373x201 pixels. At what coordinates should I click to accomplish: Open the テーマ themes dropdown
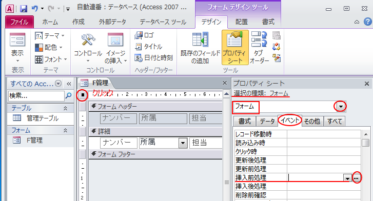pos(50,36)
